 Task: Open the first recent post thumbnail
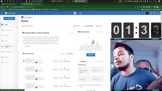click(30, 61)
